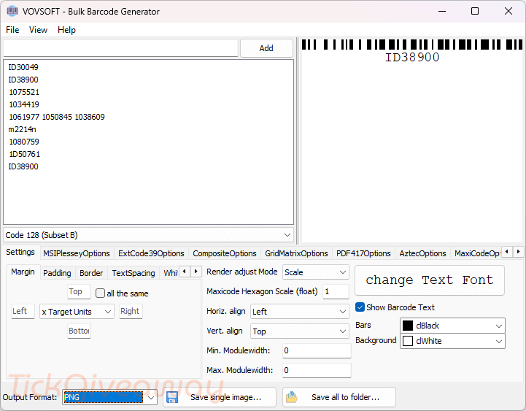
Task: Select list entry ID30049
Action: click(23, 67)
